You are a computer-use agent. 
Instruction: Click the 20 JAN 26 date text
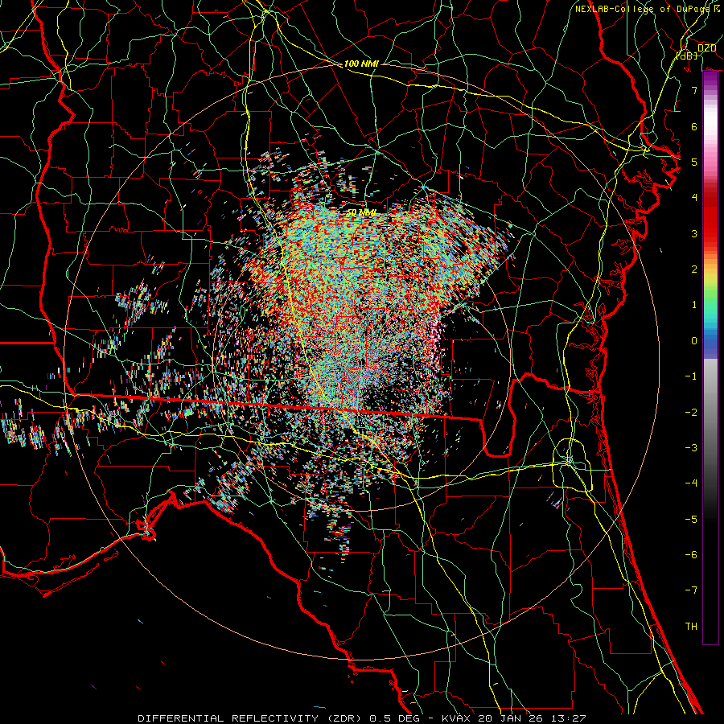click(509, 718)
